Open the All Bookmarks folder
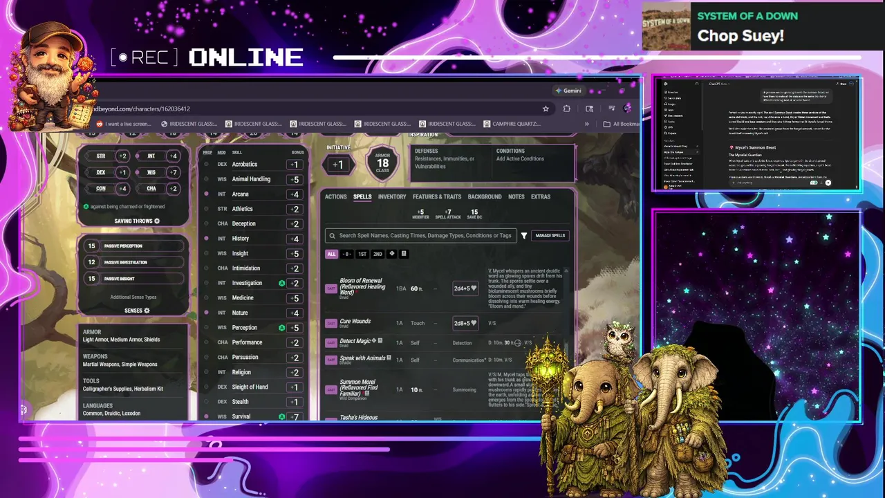Viewport: 885px width, 498px height. click(620, 124)
